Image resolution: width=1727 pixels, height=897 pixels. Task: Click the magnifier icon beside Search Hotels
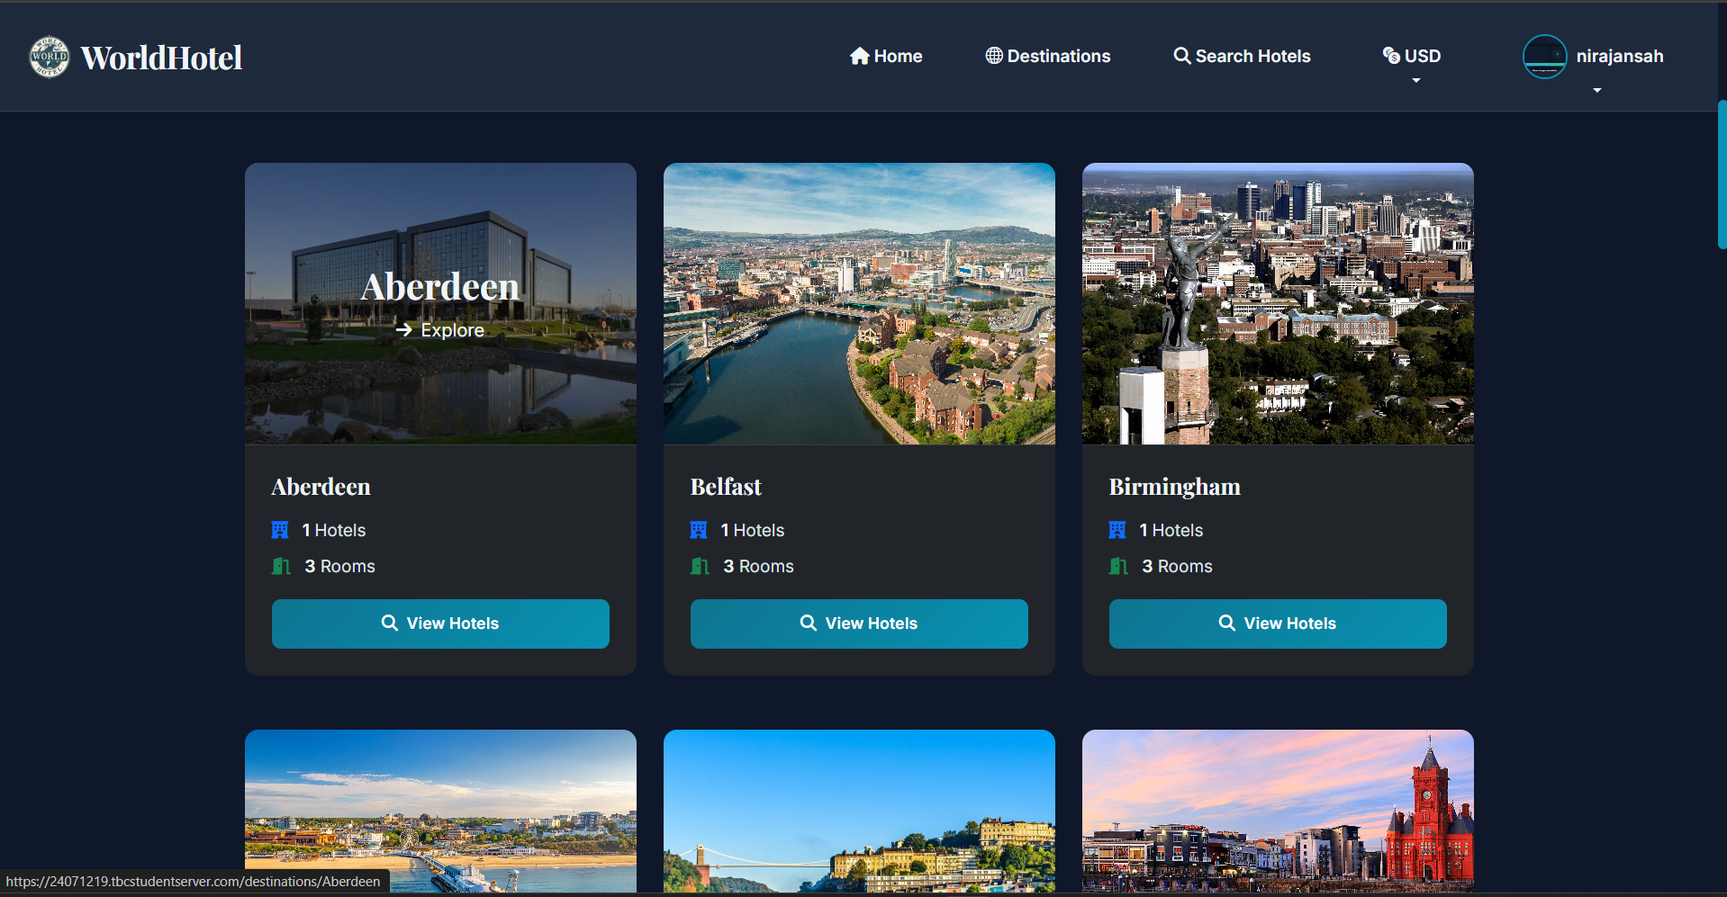coord(1181,56)
